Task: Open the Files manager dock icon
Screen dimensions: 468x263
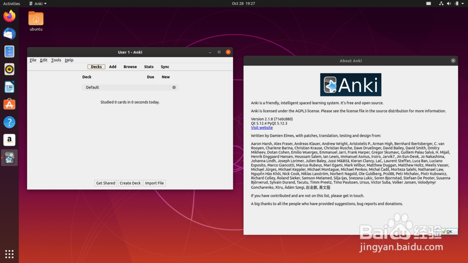Action: (9, 51)
